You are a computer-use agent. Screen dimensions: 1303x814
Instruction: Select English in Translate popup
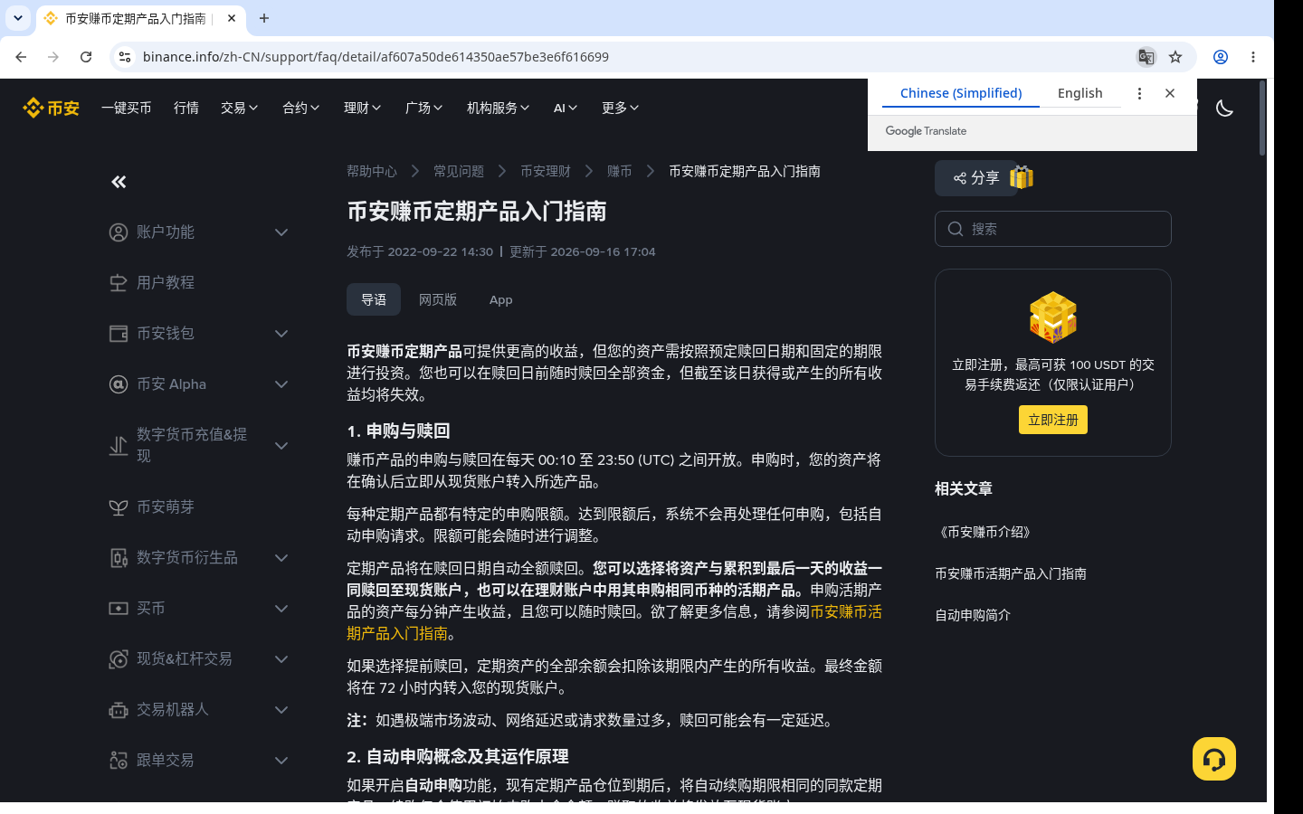click(x=1080, y=93)
